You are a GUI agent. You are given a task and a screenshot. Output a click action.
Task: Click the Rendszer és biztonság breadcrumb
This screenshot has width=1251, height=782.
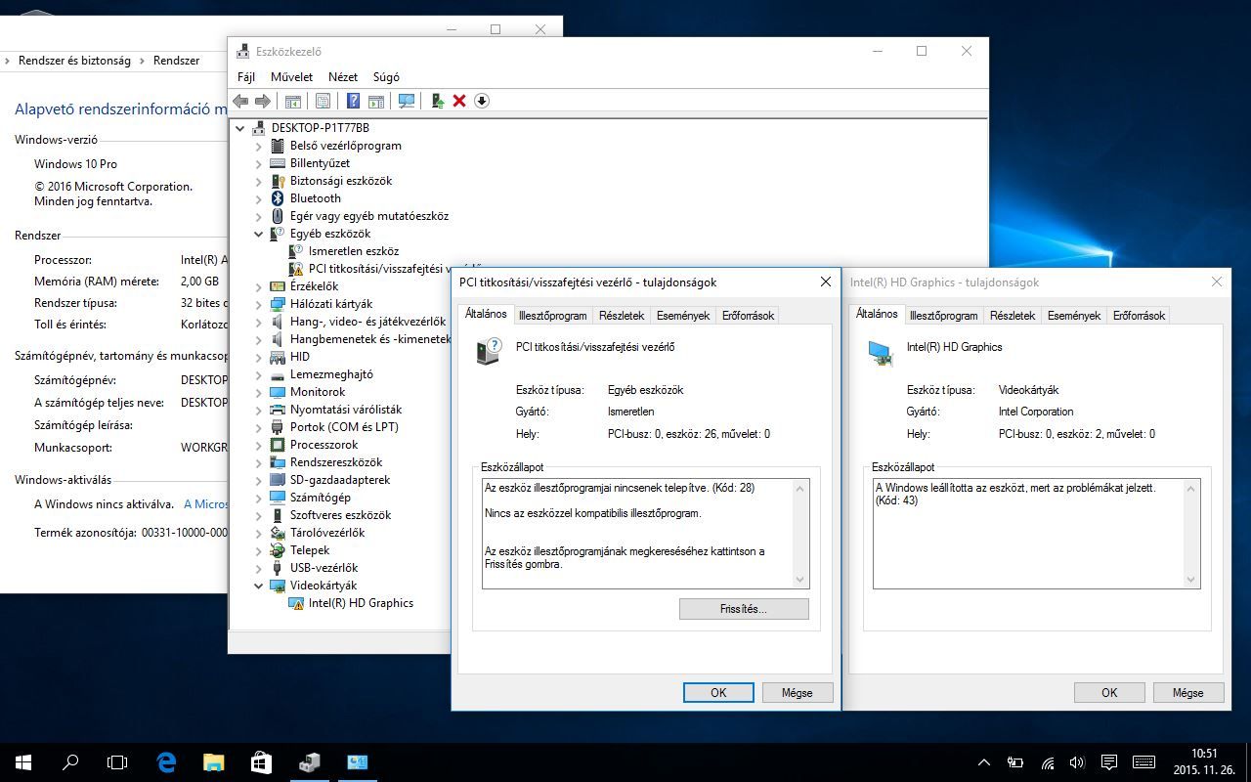[74, 61]
